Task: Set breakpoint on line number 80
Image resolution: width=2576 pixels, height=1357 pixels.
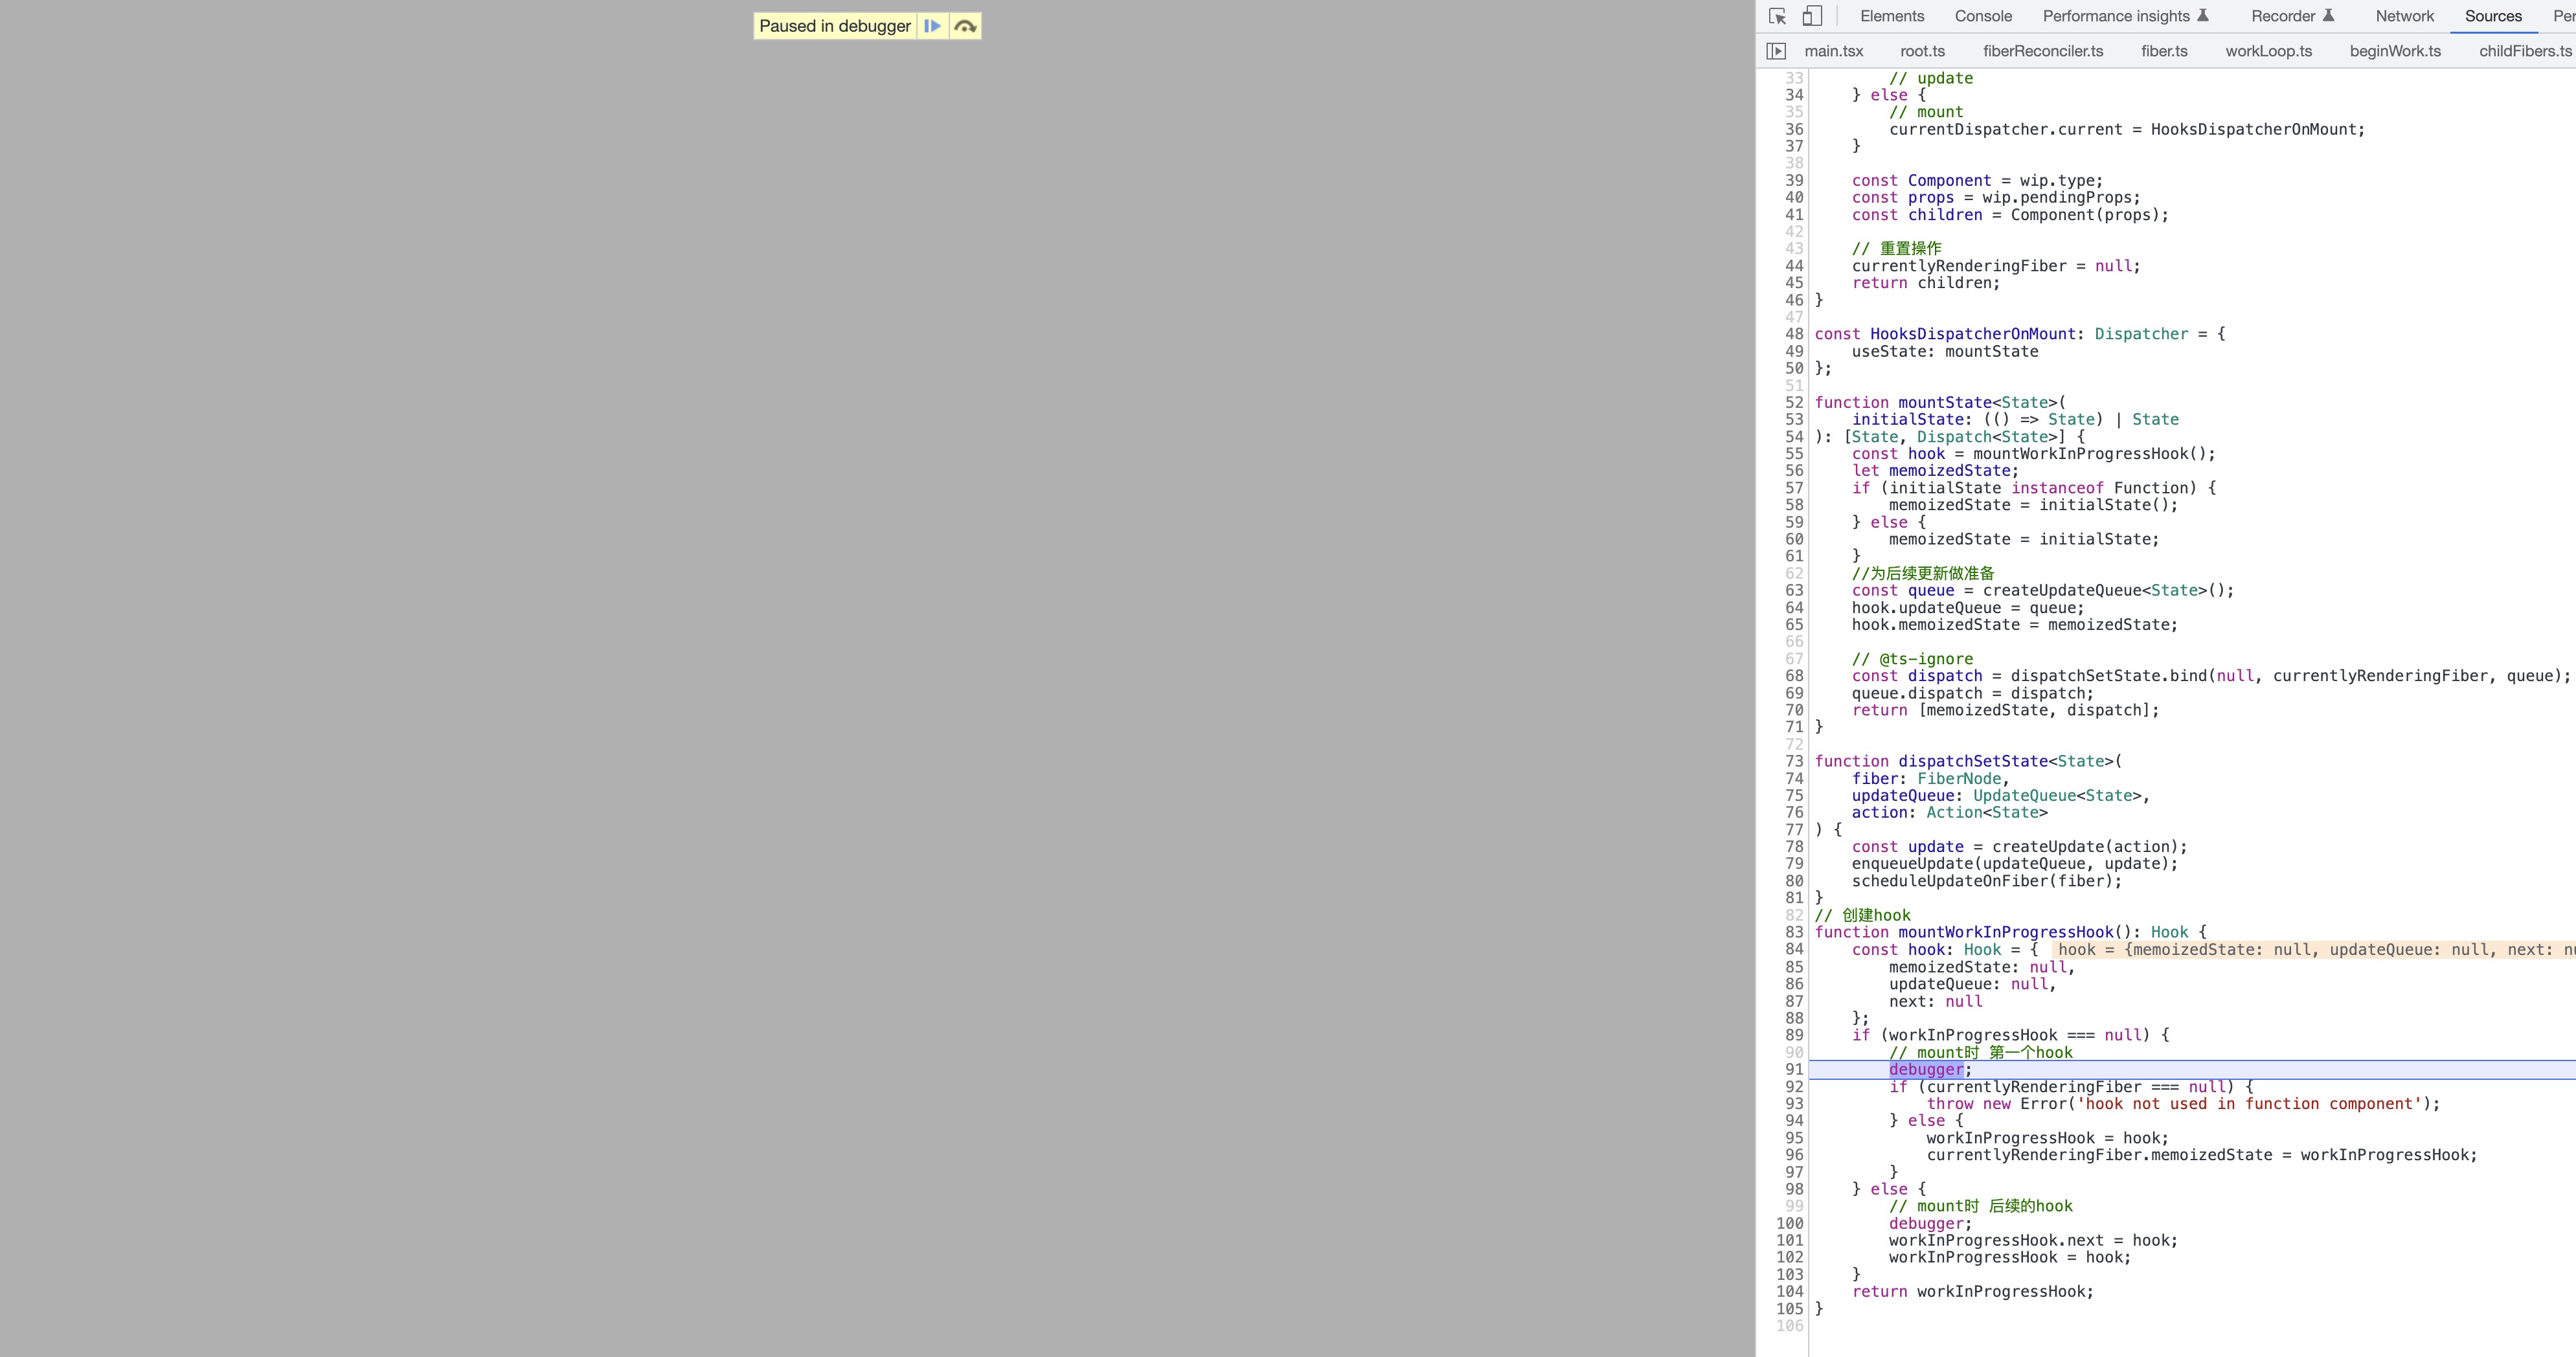Action: click(1794, 881)
